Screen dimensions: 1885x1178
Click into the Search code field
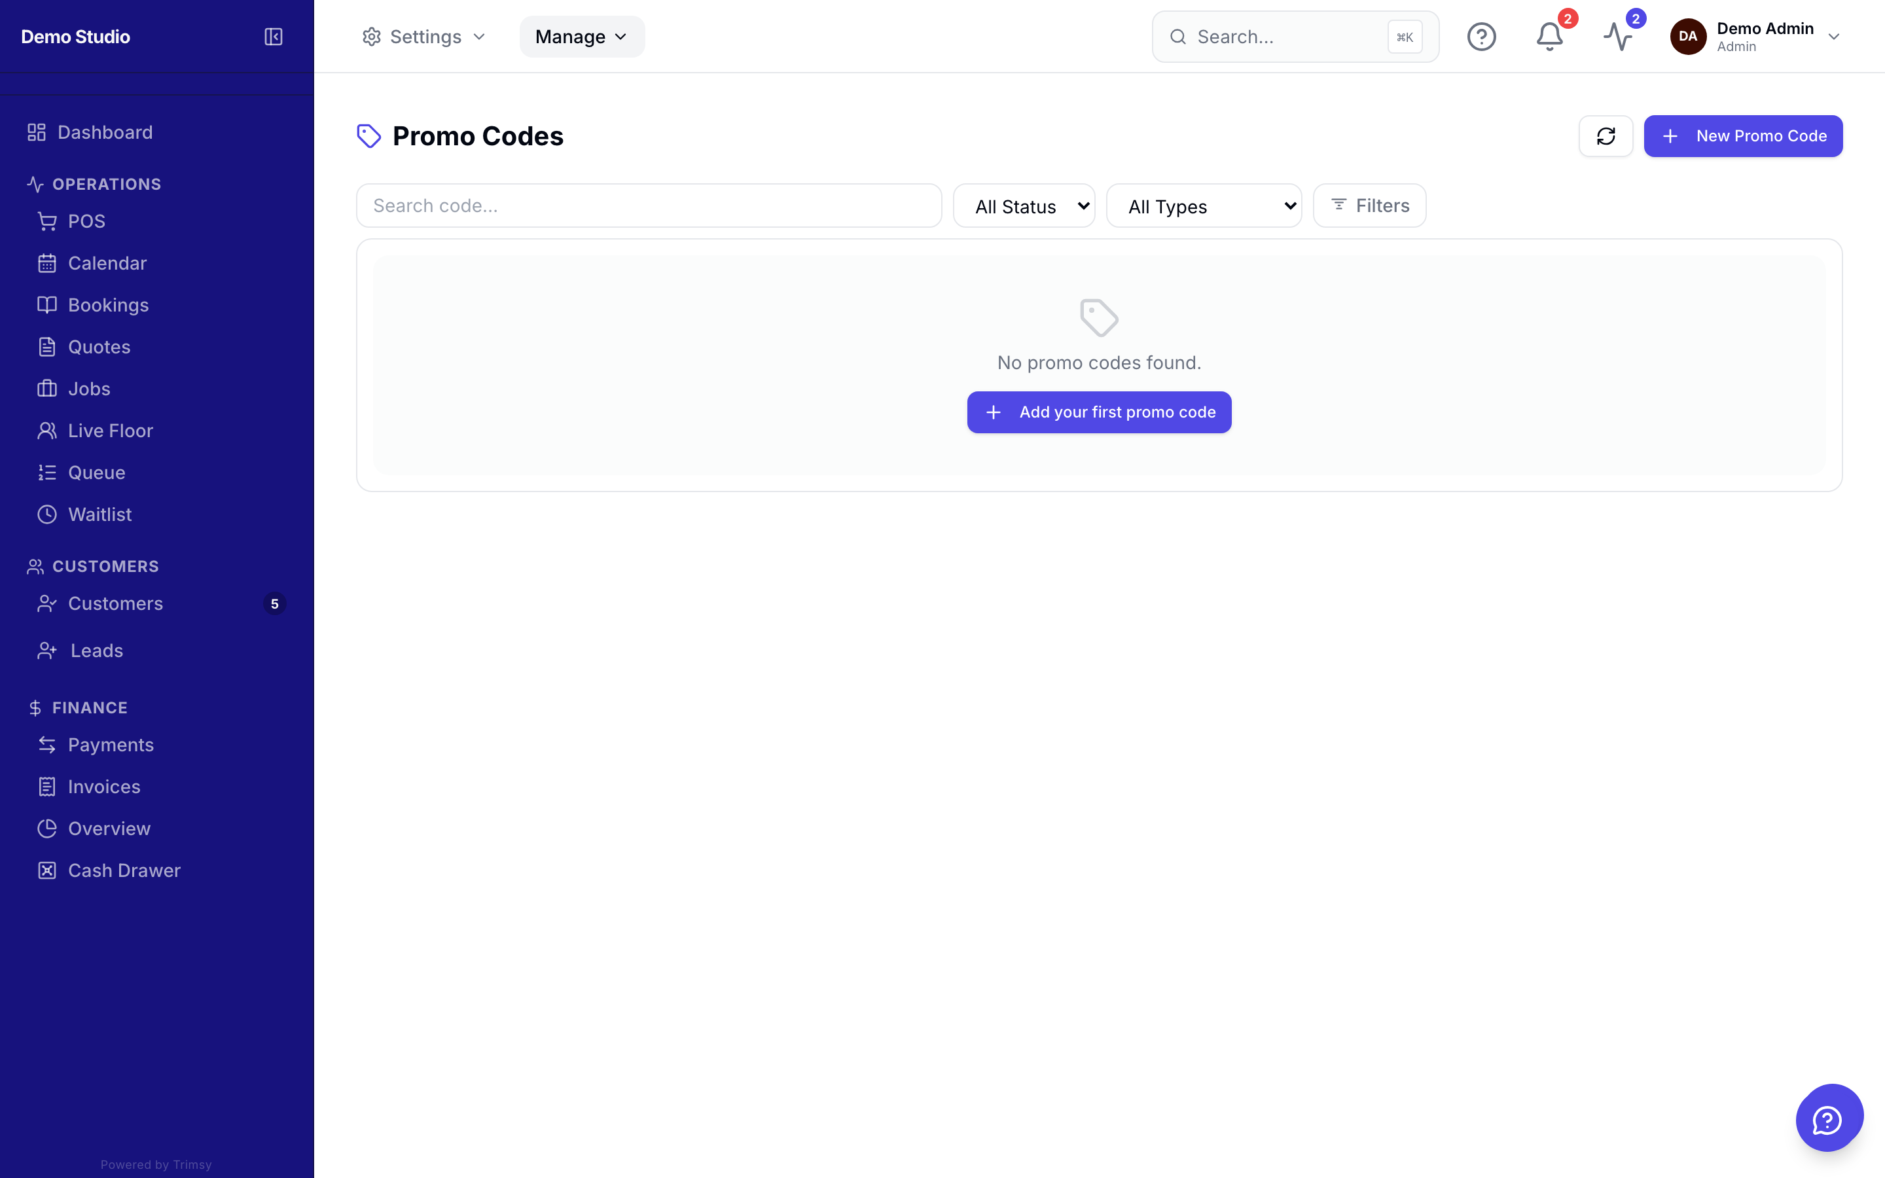click(649, 205)
